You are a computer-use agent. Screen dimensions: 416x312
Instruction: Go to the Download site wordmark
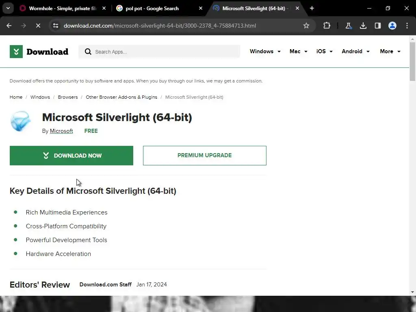(47, 52)
